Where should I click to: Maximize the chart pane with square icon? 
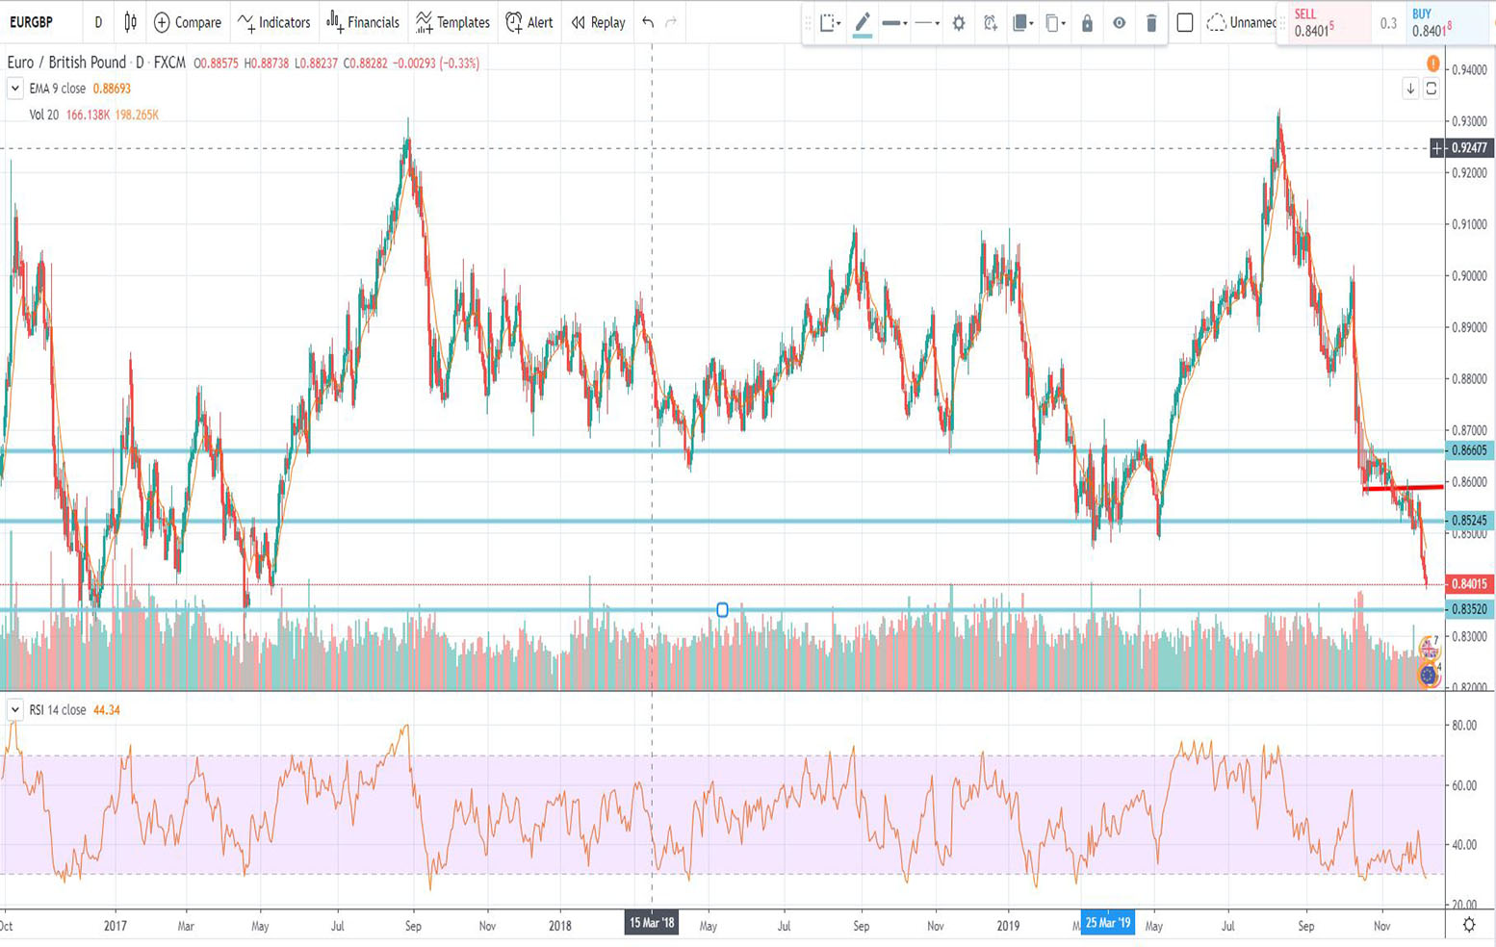tap(1432, 89)
